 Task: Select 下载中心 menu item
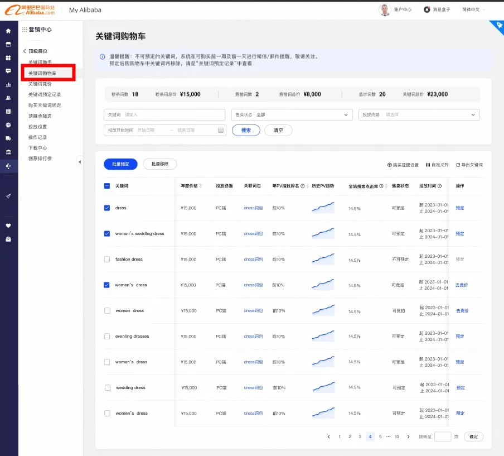click(x=38, y=148)
